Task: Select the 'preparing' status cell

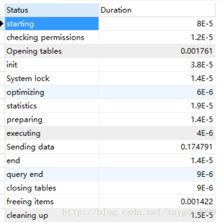Action: coord(52,119)
